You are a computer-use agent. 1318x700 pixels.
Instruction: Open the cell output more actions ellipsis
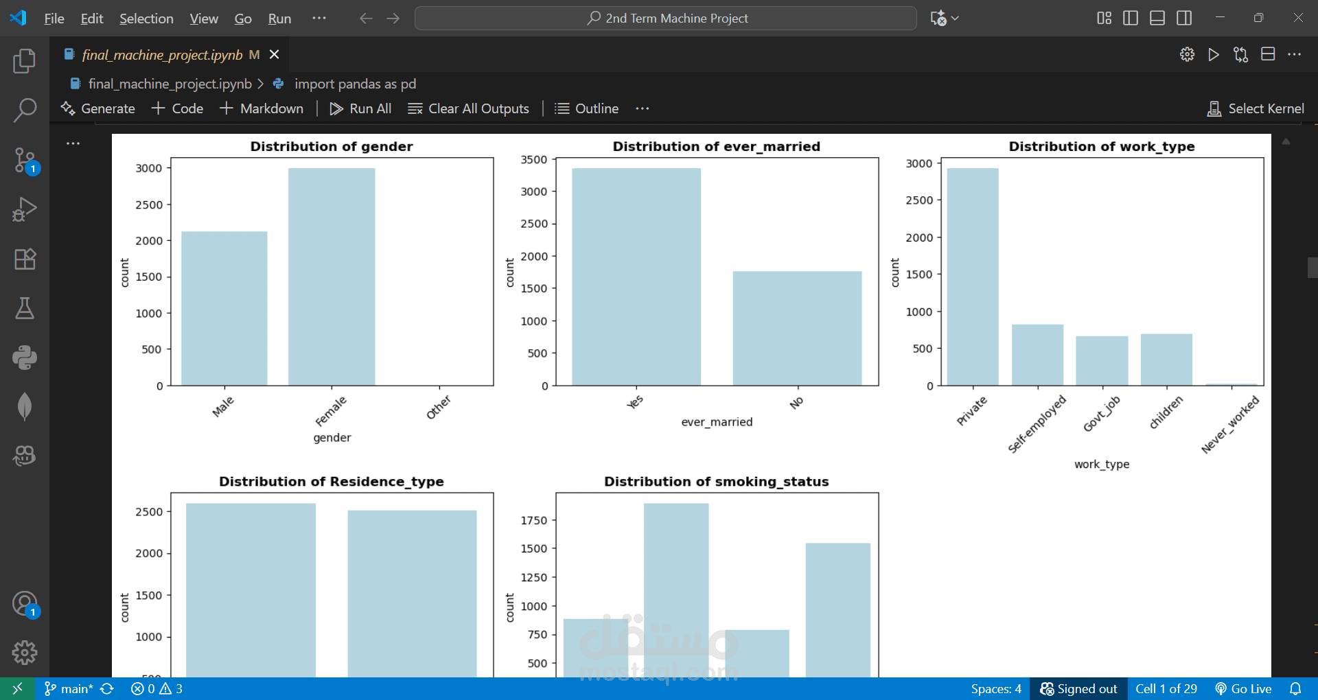pyautogui.click(x=73, y=143)
